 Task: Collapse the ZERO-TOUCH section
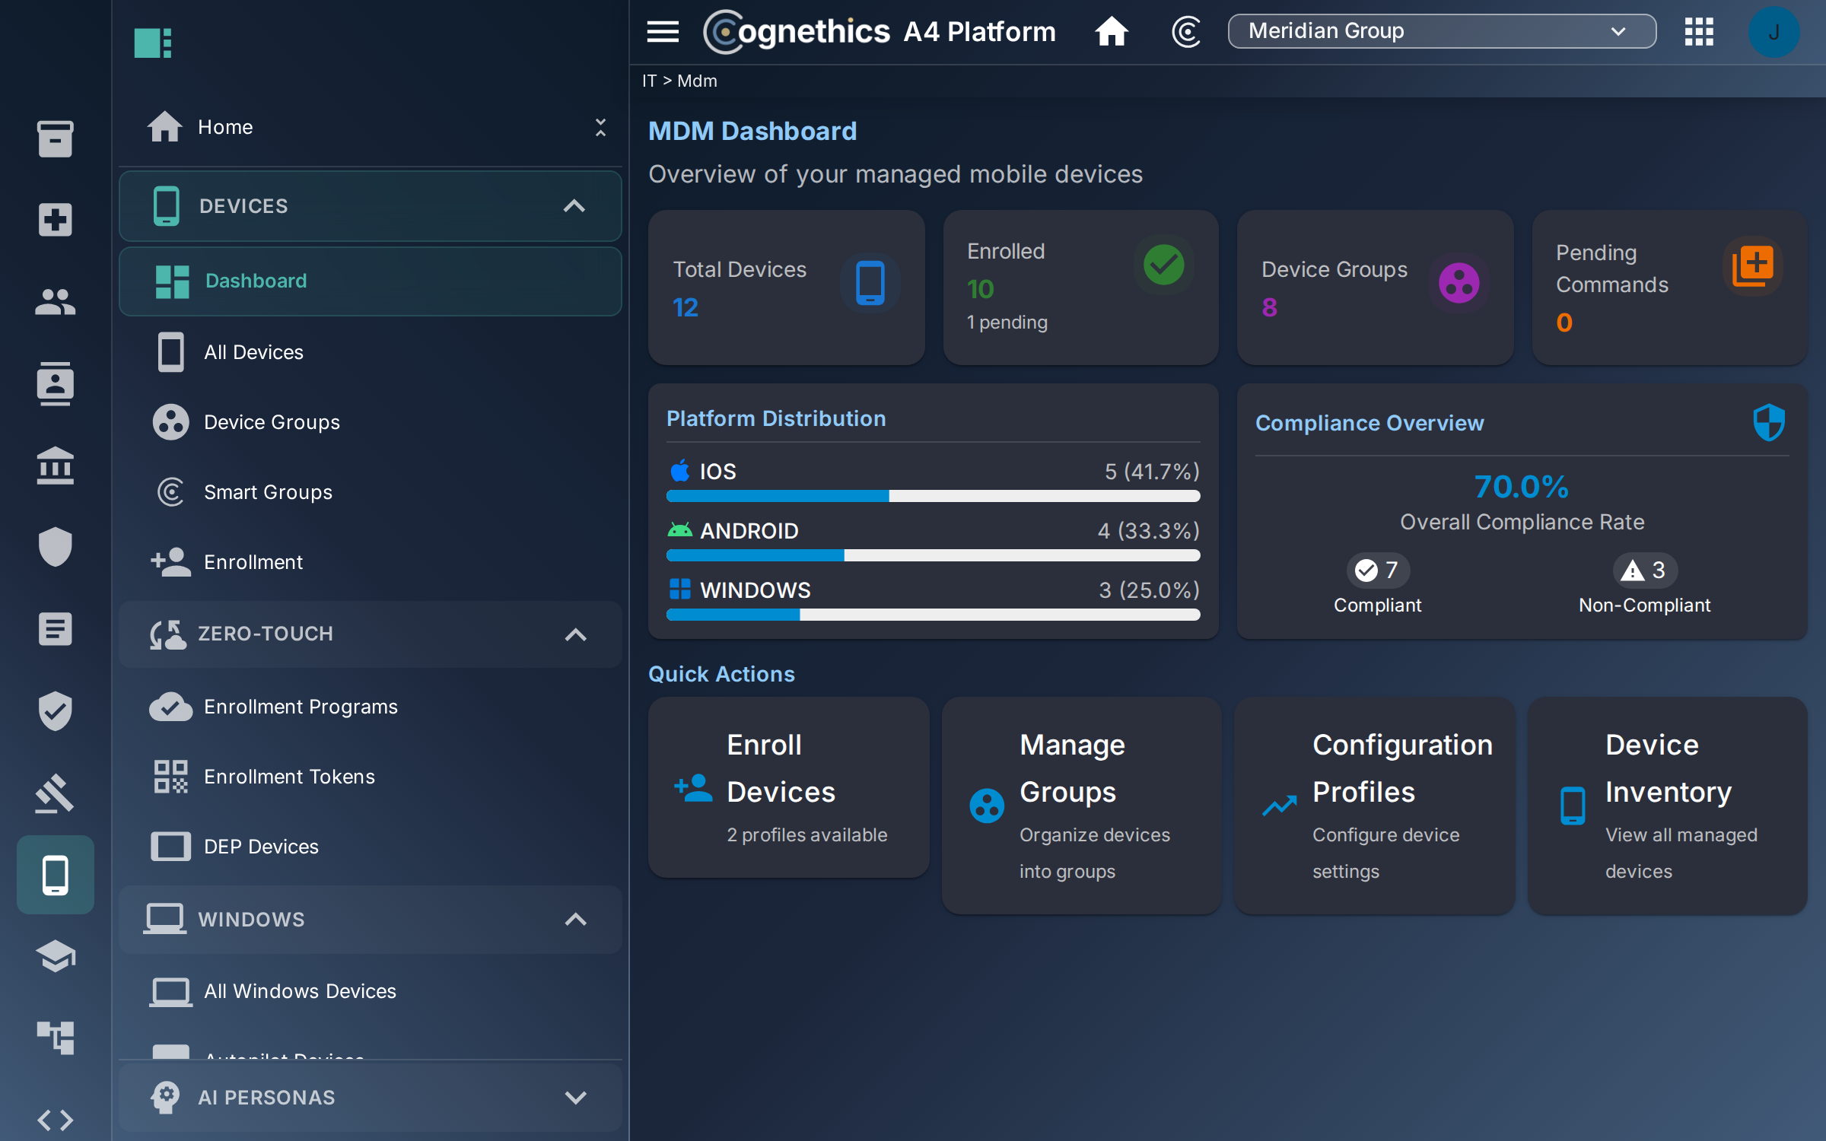click(x=371, y=634)
